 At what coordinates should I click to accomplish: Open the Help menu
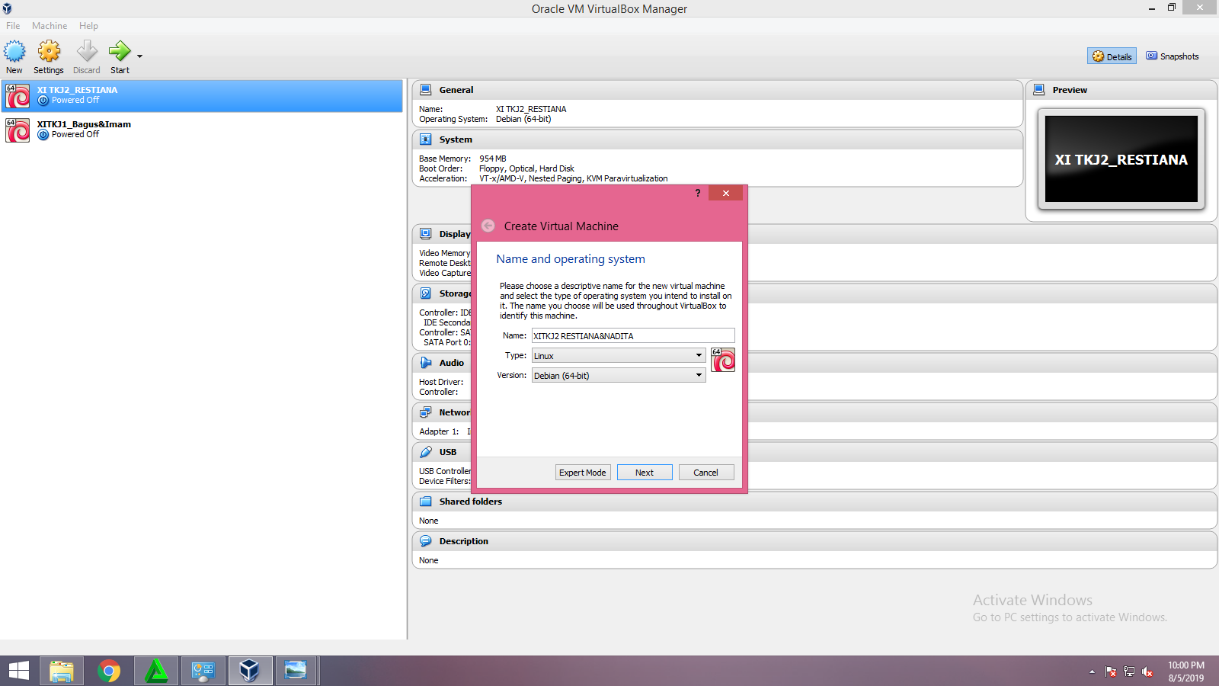pos(88,26)
